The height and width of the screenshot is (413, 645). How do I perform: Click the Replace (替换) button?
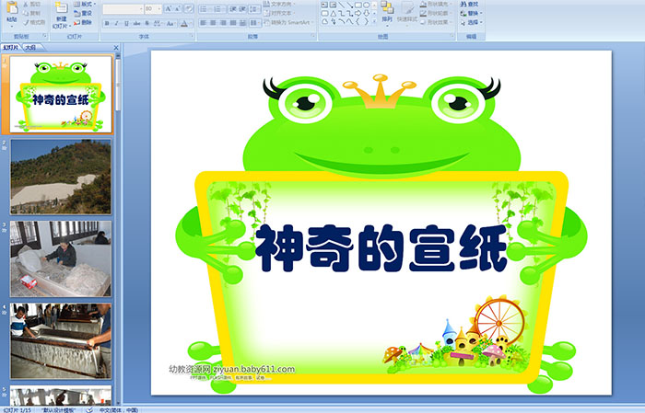(472, 13)
